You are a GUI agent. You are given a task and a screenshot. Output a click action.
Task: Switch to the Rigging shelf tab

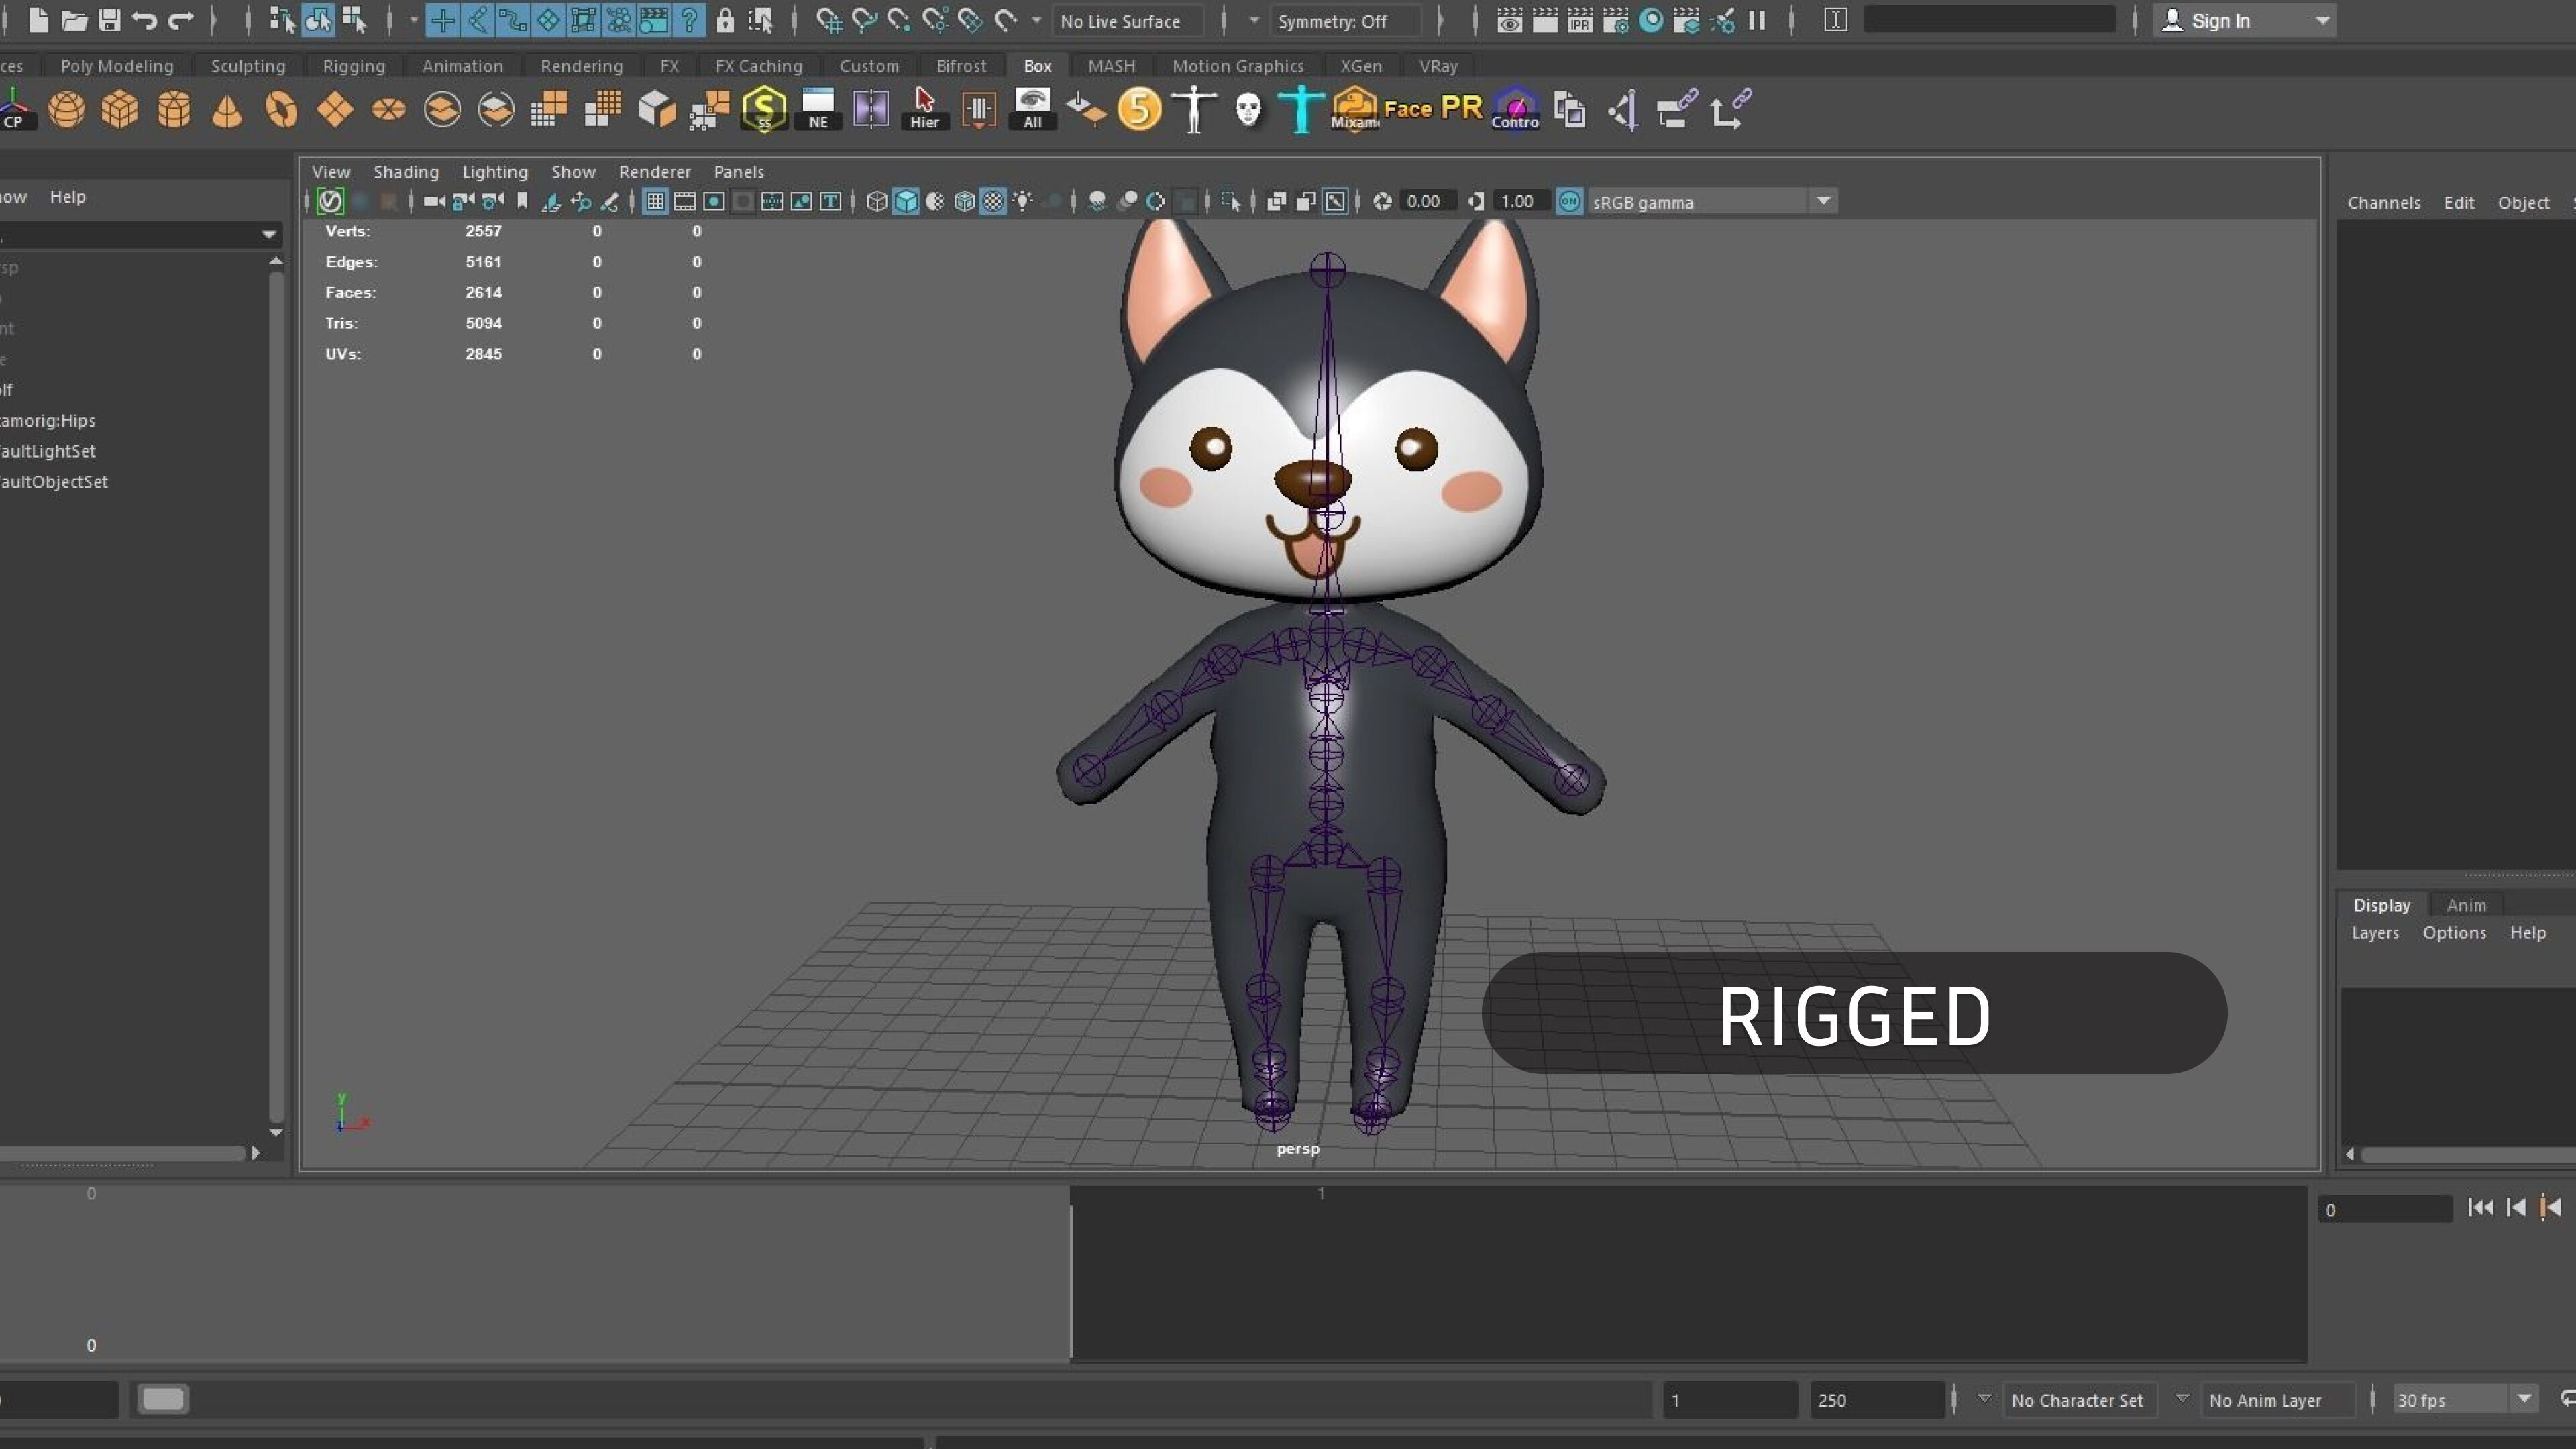click(x=353, y=66)
